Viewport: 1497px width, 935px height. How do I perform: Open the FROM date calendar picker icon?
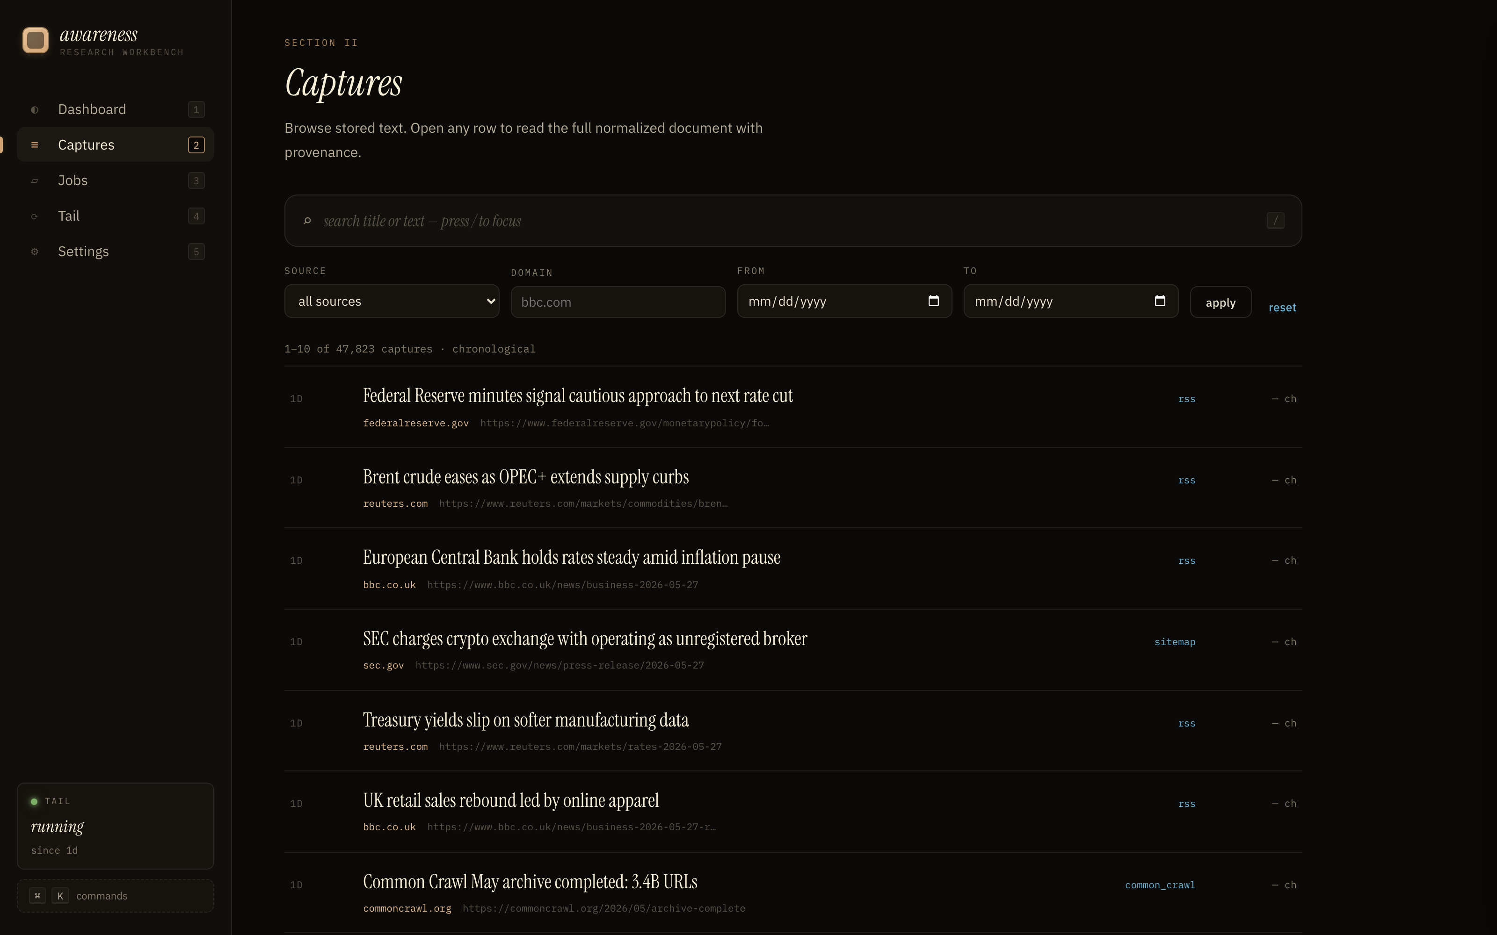[933, 301]
